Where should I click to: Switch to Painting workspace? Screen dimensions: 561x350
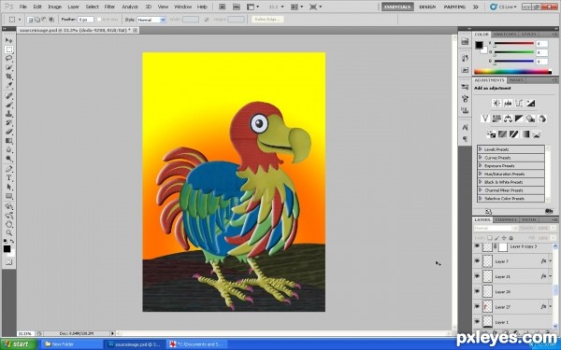454,7
